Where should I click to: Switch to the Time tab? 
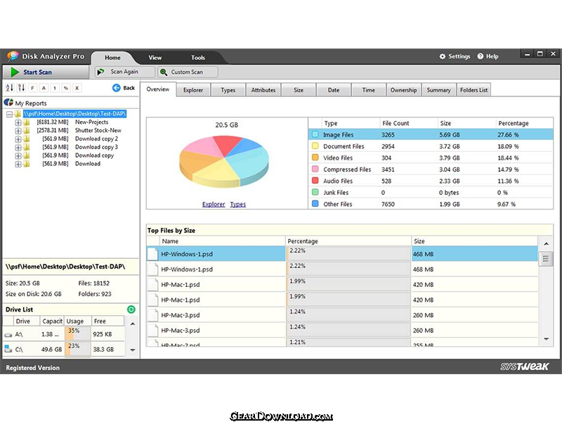coord(368,90)
